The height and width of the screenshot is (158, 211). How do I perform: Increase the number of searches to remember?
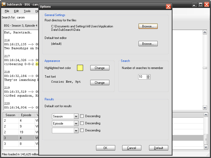tap(148, 76)
